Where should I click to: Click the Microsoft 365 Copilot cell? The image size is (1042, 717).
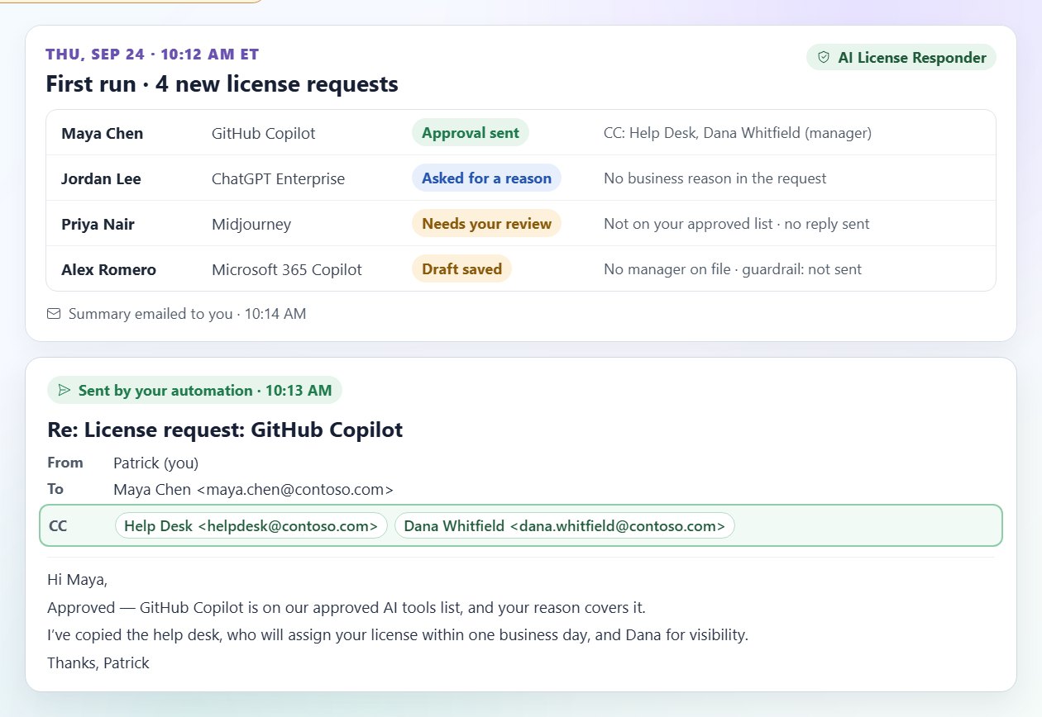pos(287,269)
